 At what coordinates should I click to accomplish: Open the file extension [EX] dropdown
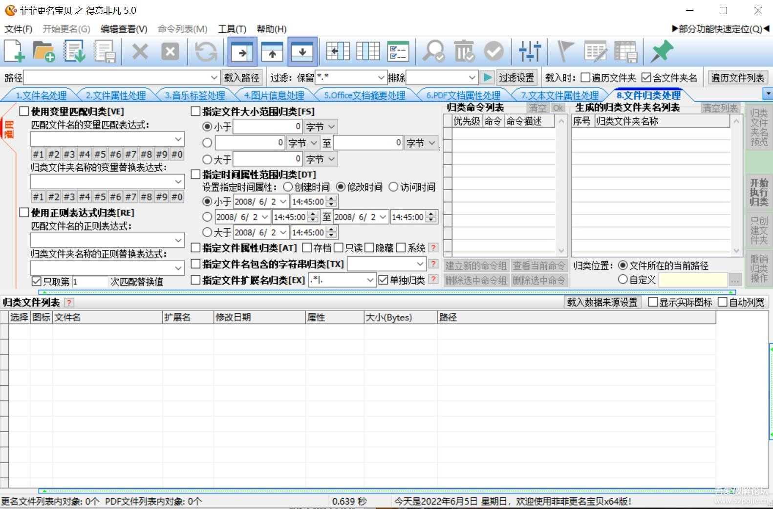370,280
